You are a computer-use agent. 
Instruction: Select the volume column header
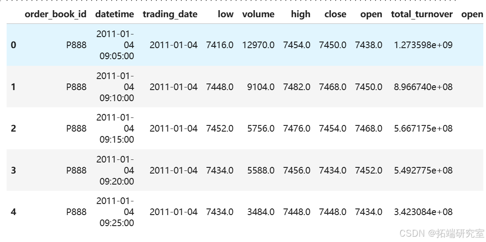coord(258,14)
